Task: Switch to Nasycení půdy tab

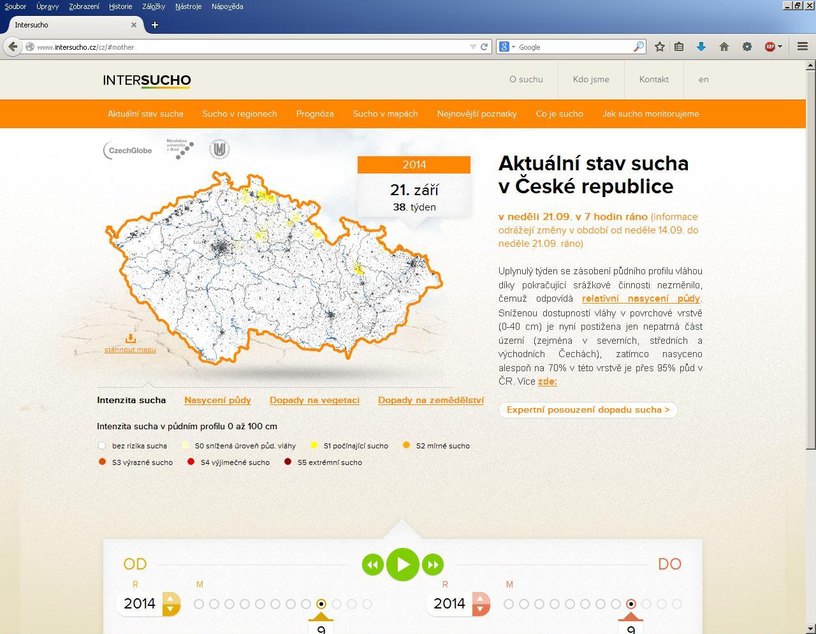Action: [217, 401]
